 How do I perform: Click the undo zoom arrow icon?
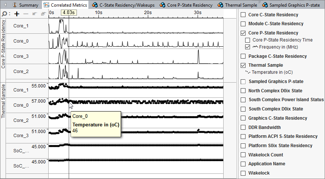[x=35, y=14]
